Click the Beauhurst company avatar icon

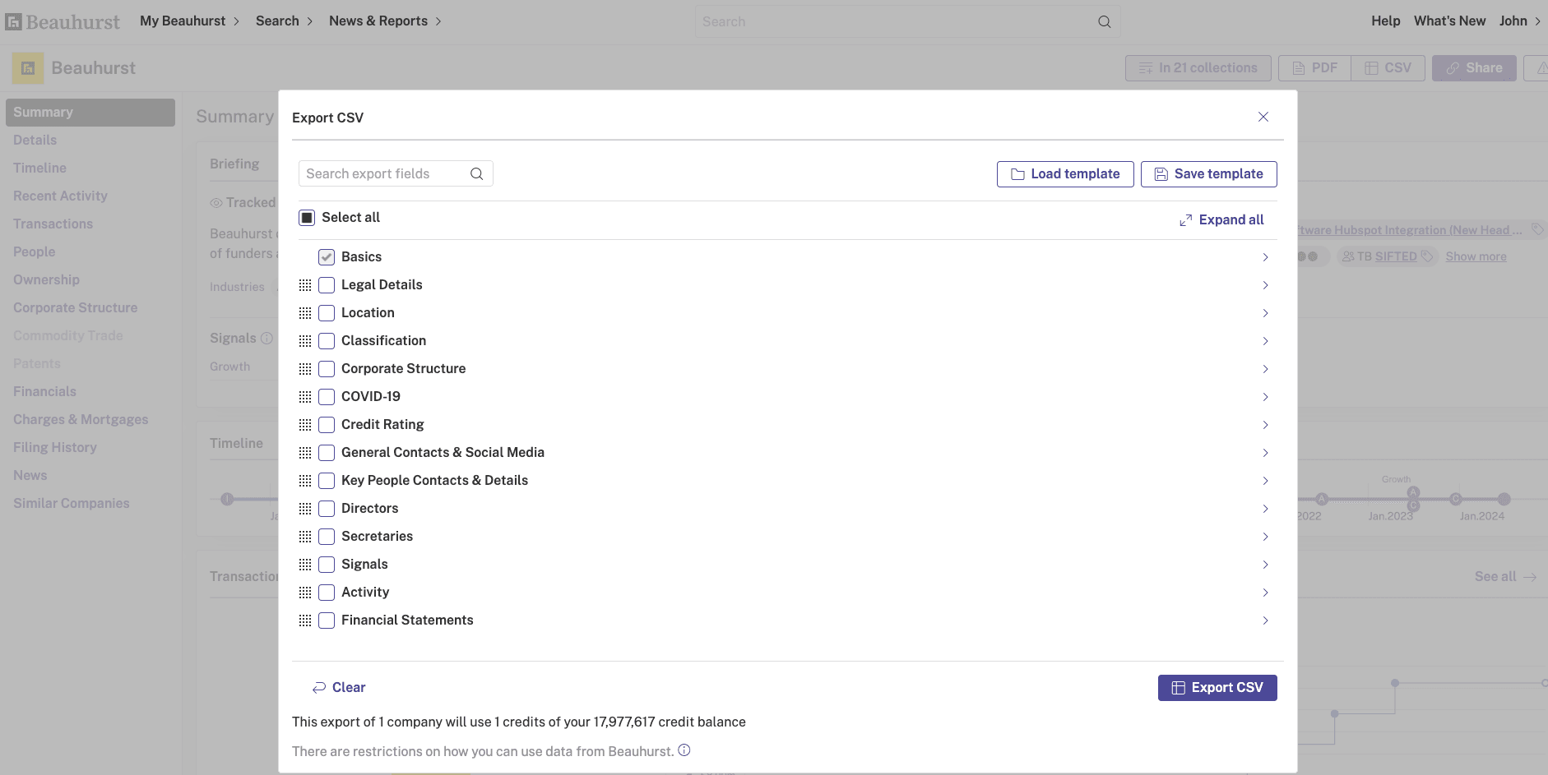(x=28, y=68)
